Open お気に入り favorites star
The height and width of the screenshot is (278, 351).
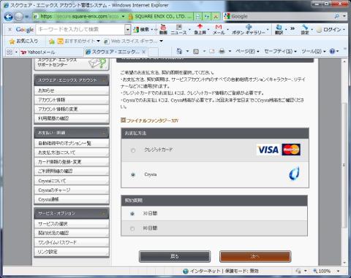(x=23, y=41)
